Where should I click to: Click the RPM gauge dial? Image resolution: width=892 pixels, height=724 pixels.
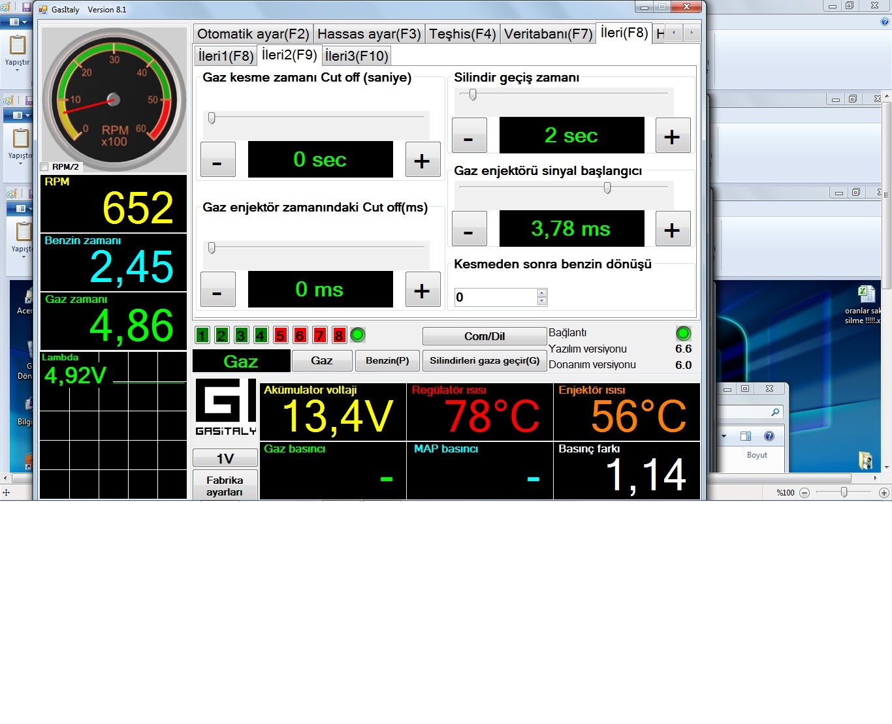(114, 100)
